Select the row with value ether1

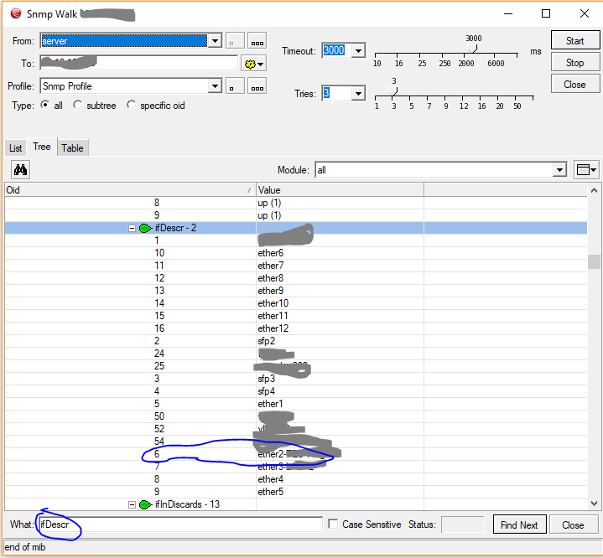tap(296, 404)
